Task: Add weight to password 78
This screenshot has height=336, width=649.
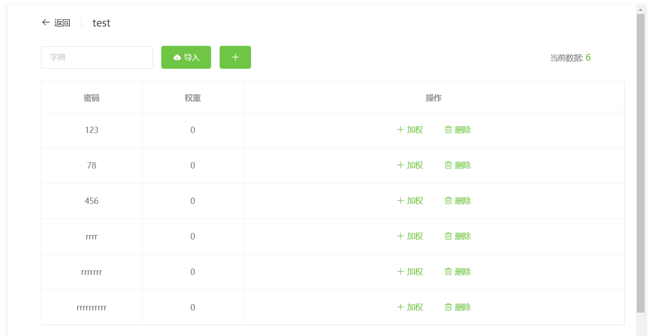Action: tap(410, 165)
